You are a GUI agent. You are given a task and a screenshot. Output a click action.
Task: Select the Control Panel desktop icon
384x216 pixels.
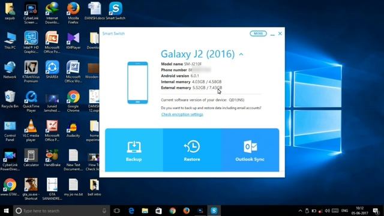tap(10, 131)
